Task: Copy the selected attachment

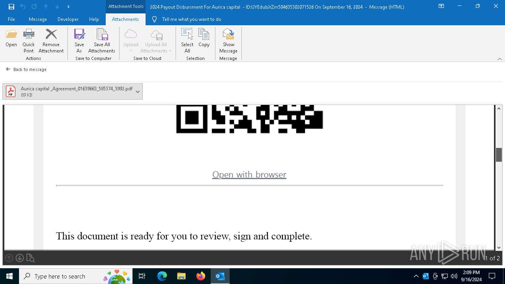Action: tap(204, 38)
